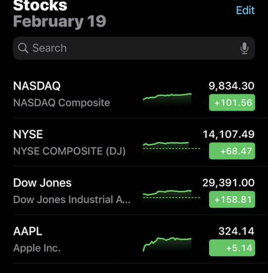This screenshot has height=273, width=268.
Task: Select the 29,391.00 Dow Jones price
Action: 229,183
